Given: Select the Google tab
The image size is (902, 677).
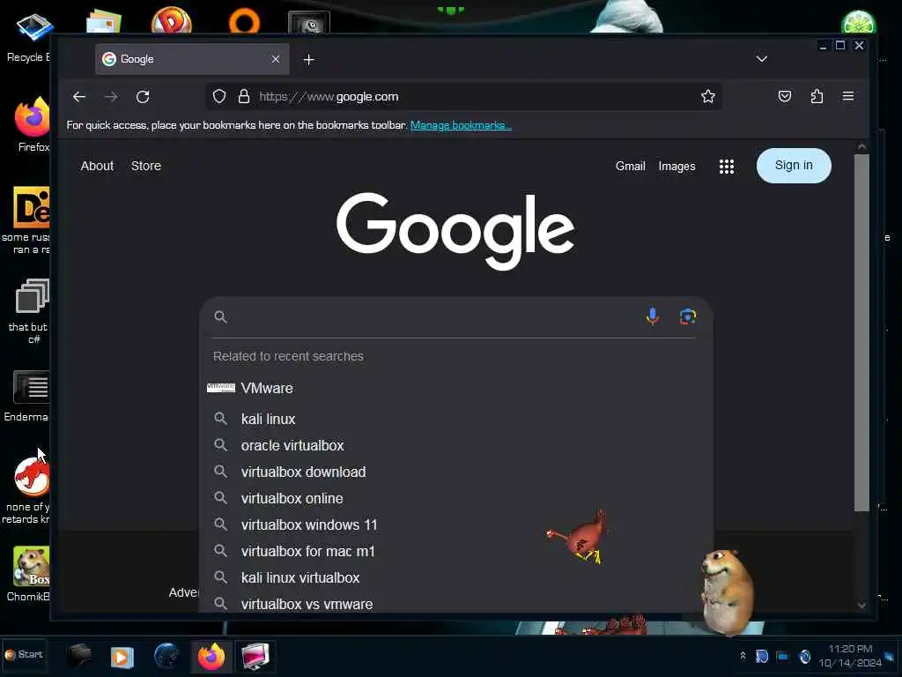Looking at the screenshot, I should pos(192,59).
